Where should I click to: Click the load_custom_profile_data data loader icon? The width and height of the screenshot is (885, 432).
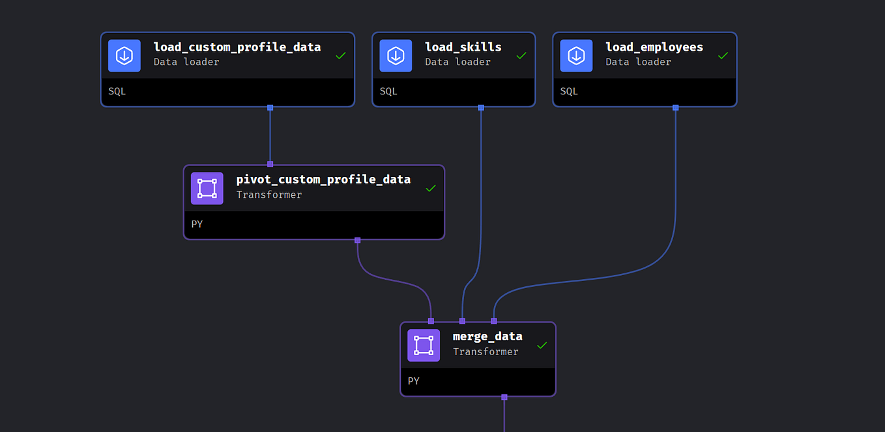click(124, 55)
